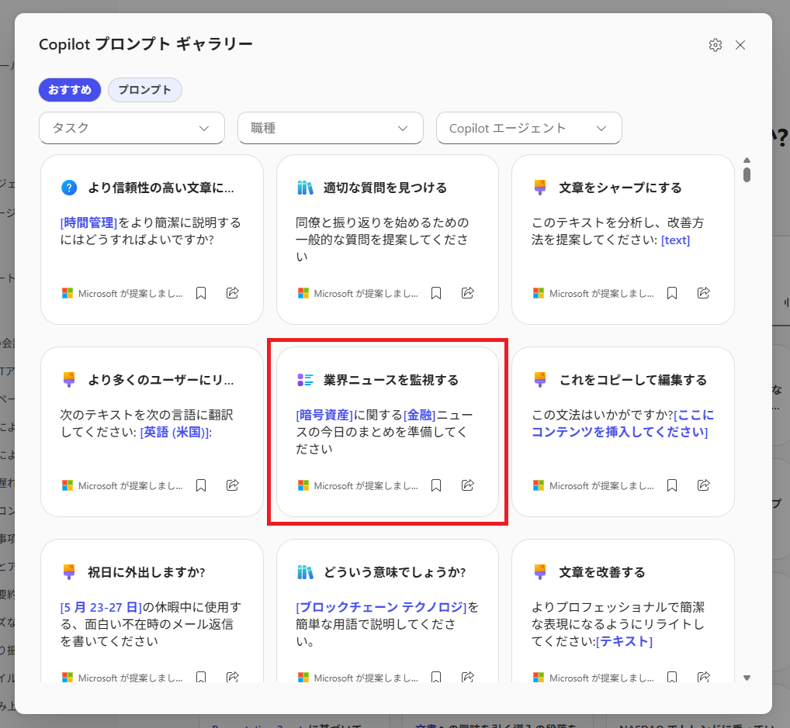Bookmark the これをコピーして編集する card
The image size is (790, 728).
(671, 485)
